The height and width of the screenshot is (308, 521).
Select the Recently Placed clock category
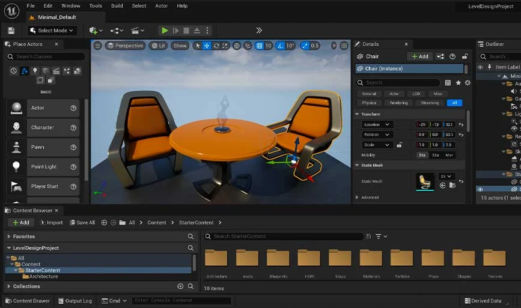click(13, 71)
